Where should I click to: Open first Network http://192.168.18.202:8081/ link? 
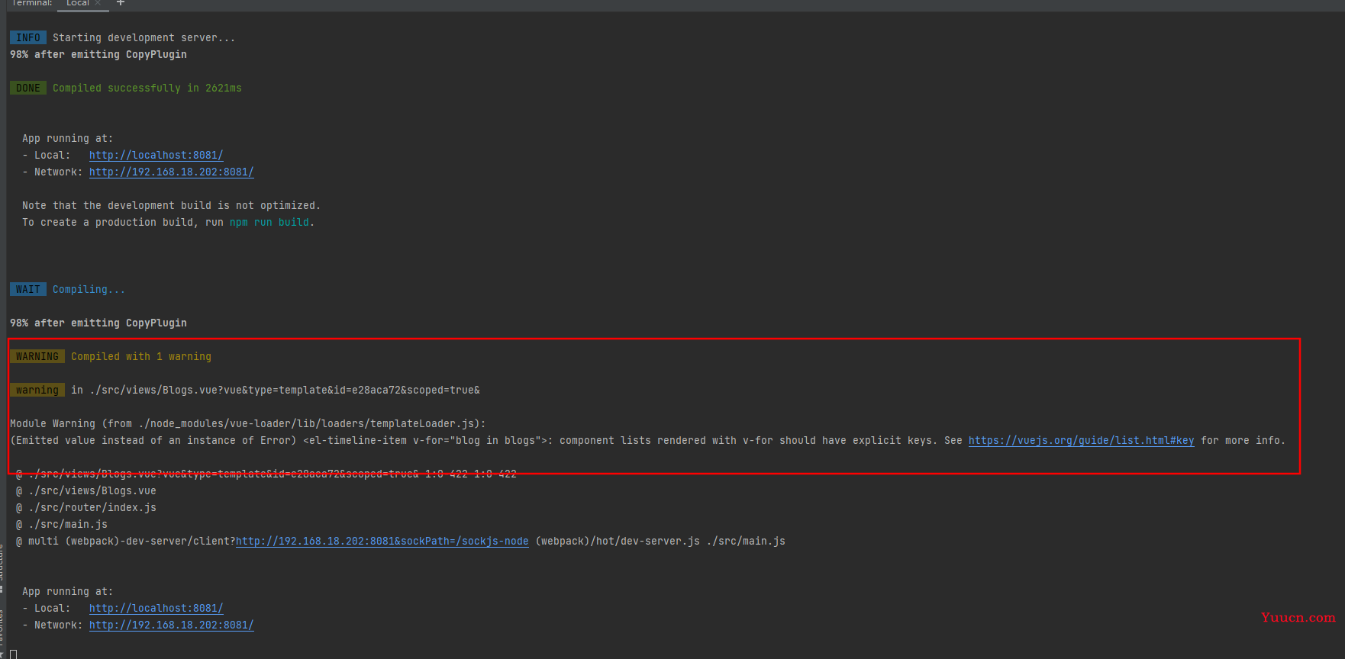click(x=171, y=172)
